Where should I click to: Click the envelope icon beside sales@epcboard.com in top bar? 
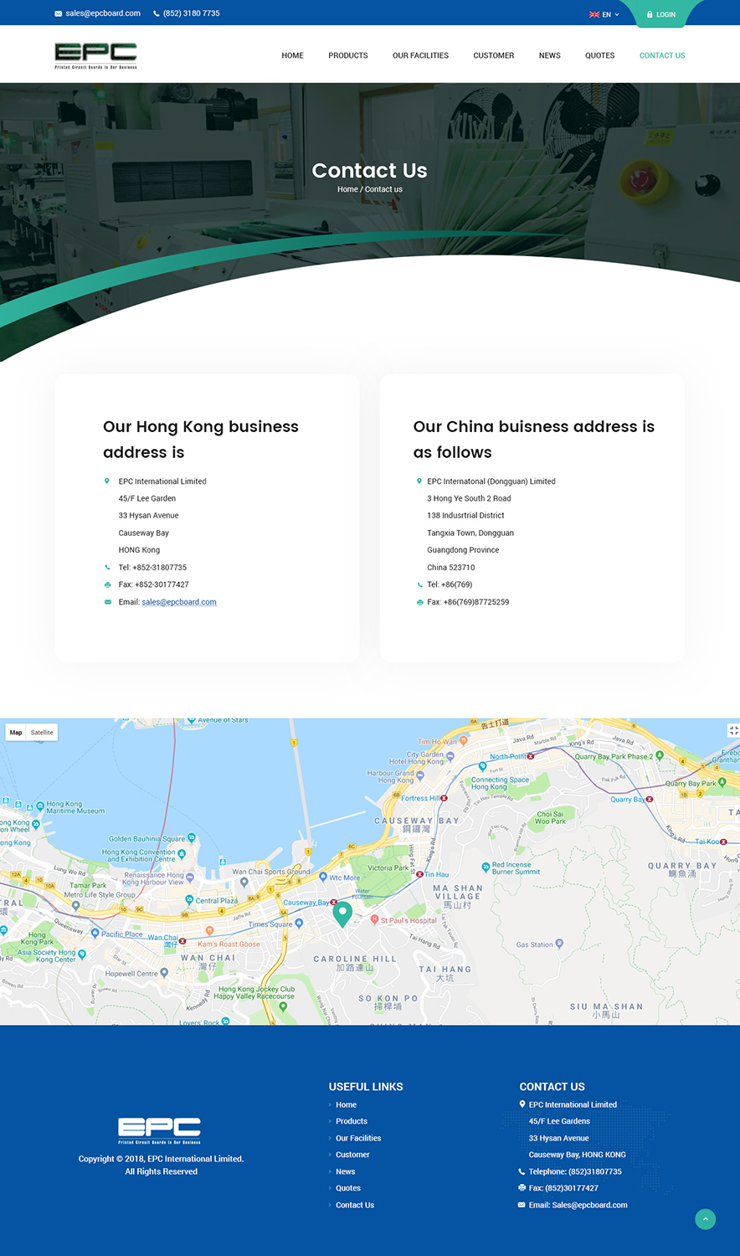click(58, 13)
